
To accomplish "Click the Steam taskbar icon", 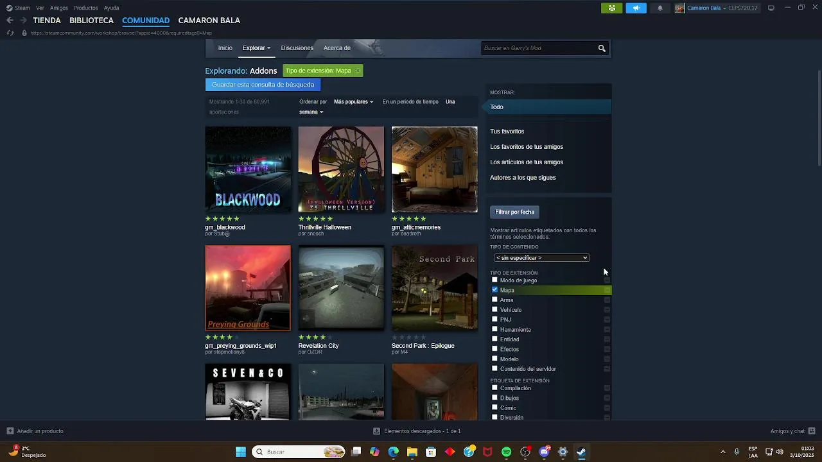I will tap(581, 452).
